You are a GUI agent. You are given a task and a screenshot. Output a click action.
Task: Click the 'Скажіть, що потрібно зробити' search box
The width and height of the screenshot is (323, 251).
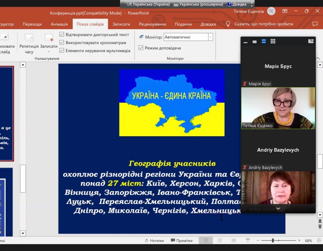point(264,24)
